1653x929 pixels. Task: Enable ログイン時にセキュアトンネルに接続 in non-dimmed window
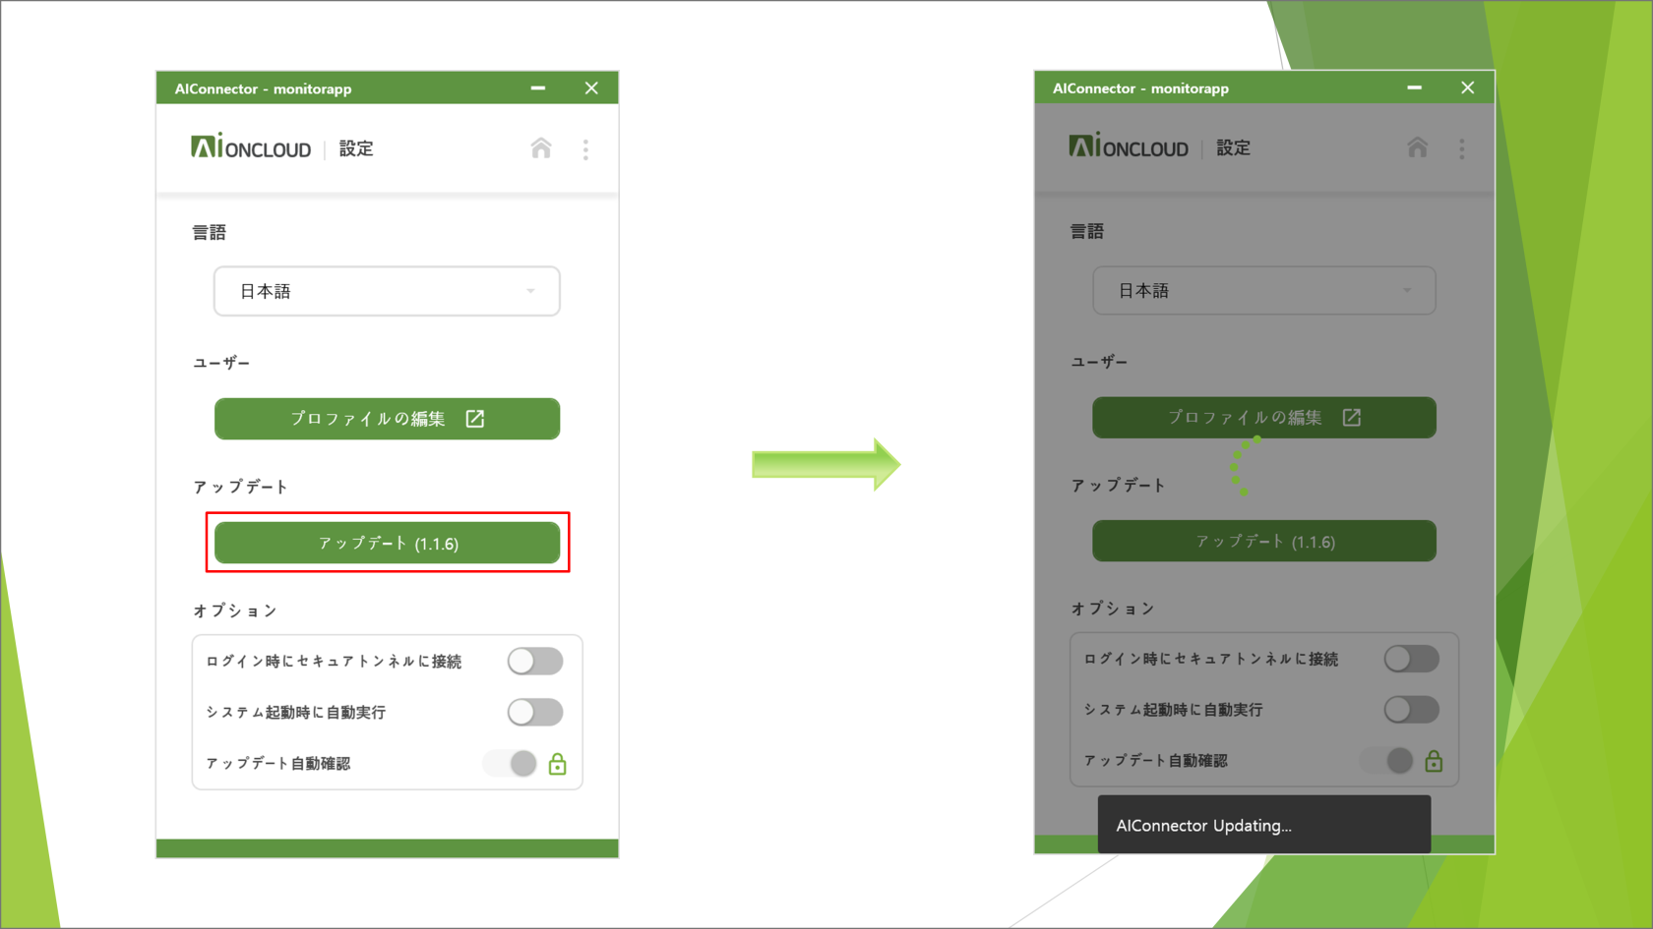(x=535, y=662)
